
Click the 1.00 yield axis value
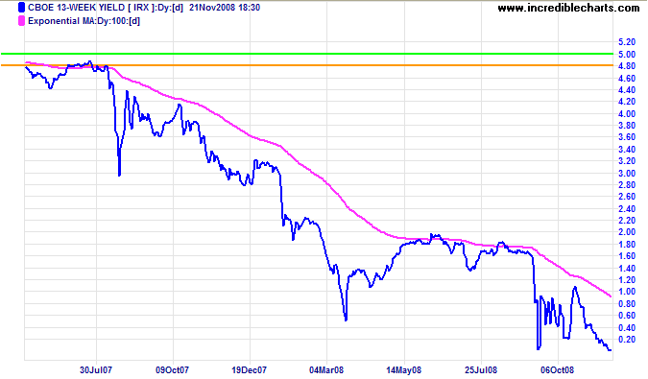(x=627, y=292)
